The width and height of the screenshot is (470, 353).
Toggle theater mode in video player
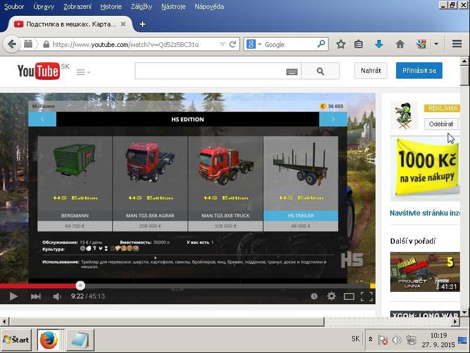coord(349,297)
